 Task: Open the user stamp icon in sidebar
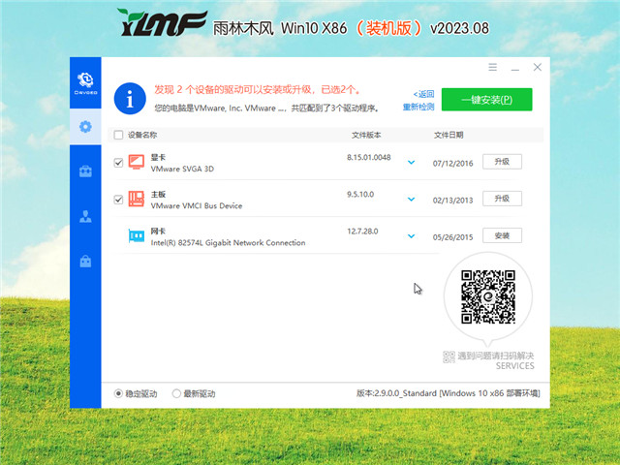(x=85, y=216)
